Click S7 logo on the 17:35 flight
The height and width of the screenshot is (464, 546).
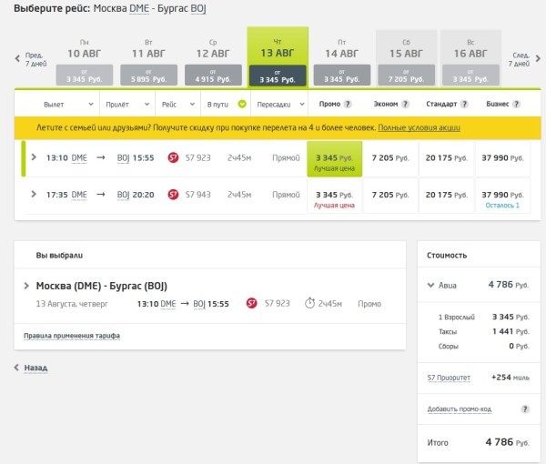tap(174, 194)
